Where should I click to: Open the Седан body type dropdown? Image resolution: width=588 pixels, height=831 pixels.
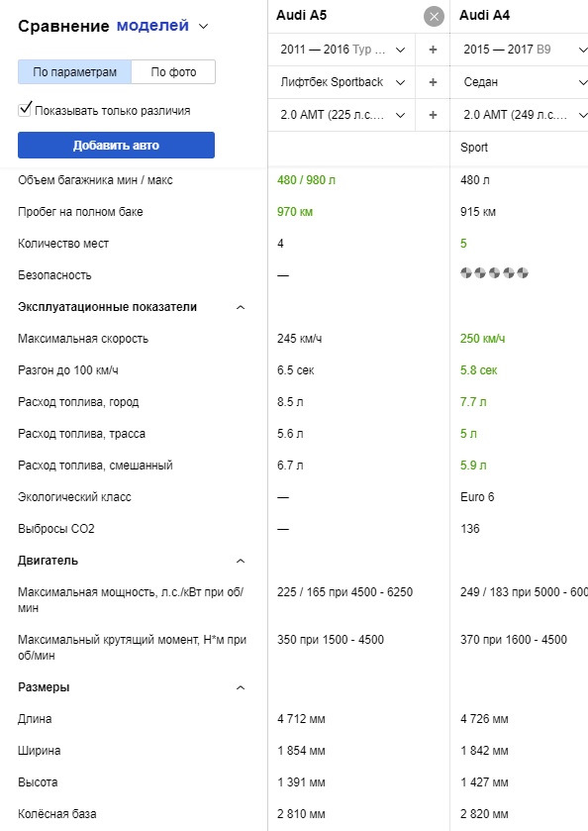(520, 82)
